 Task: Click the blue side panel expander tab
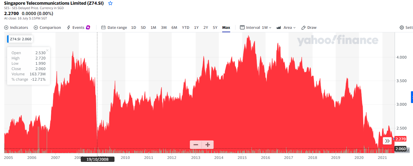(x=412, y=97)
